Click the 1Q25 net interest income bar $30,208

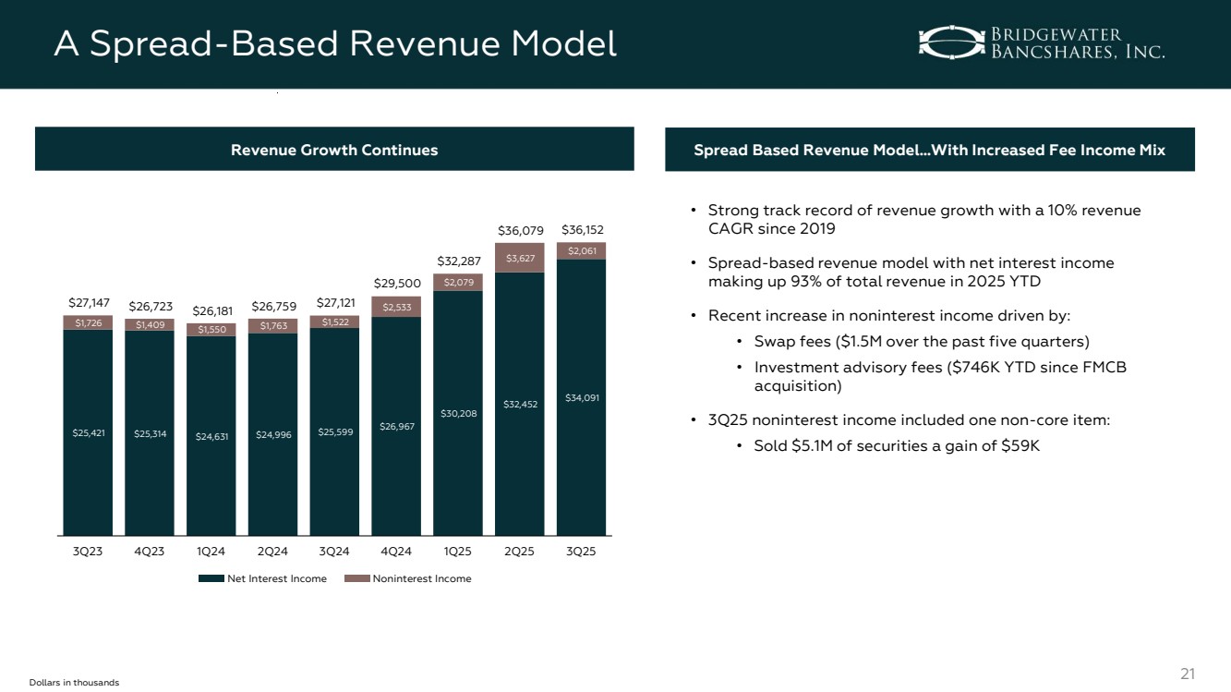[x=457, y=412]
